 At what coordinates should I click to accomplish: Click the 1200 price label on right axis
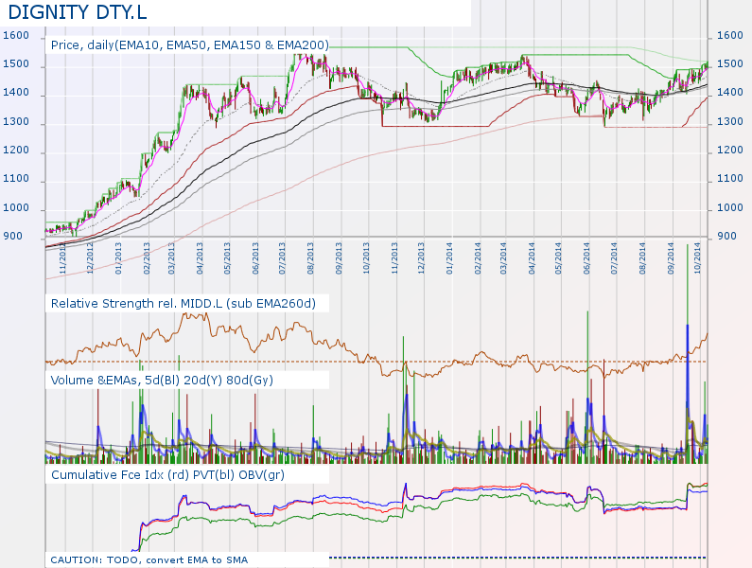730,150
